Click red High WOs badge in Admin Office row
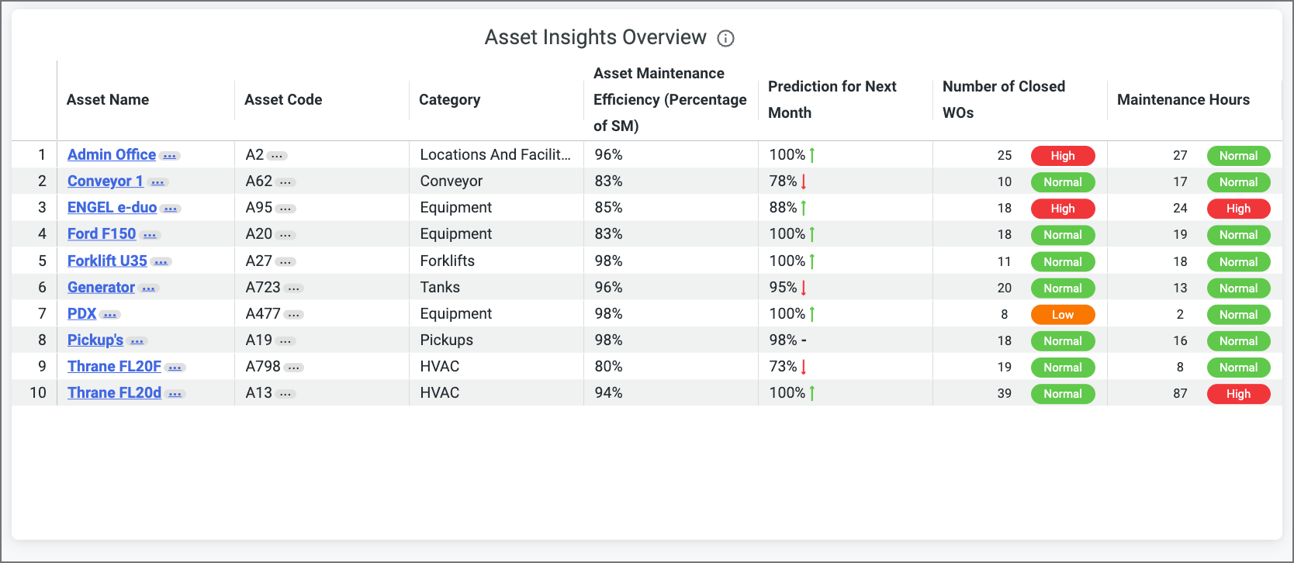This screenshot has height=563, width=1294. [x=1062, y=156]
